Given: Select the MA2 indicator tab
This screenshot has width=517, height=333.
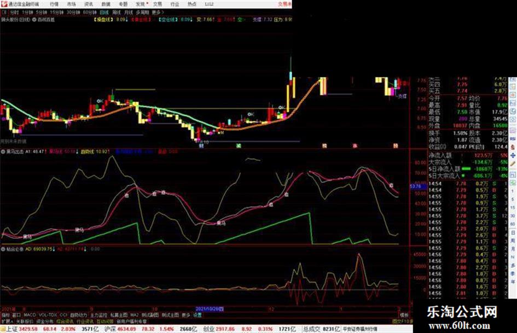Looking at the screenshot, I should [134, 315].
